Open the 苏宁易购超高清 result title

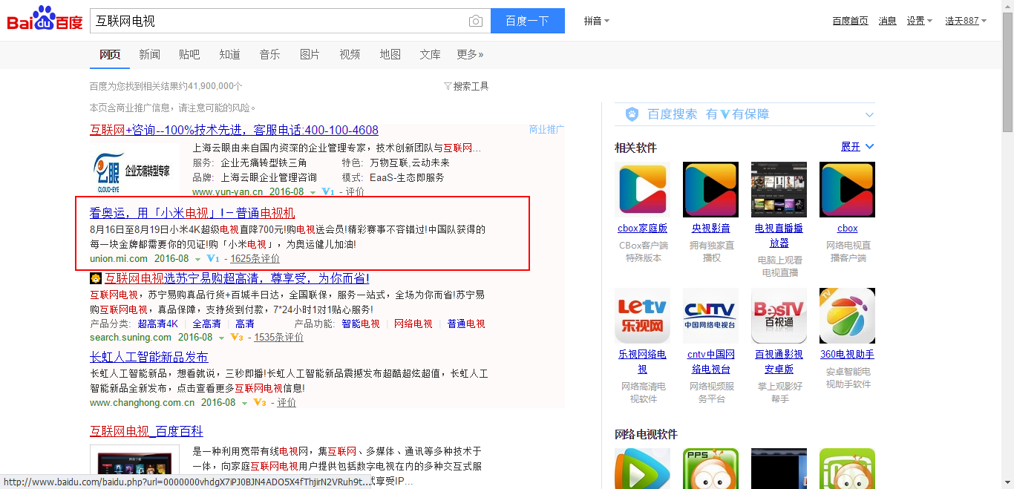tap(237, 278)
